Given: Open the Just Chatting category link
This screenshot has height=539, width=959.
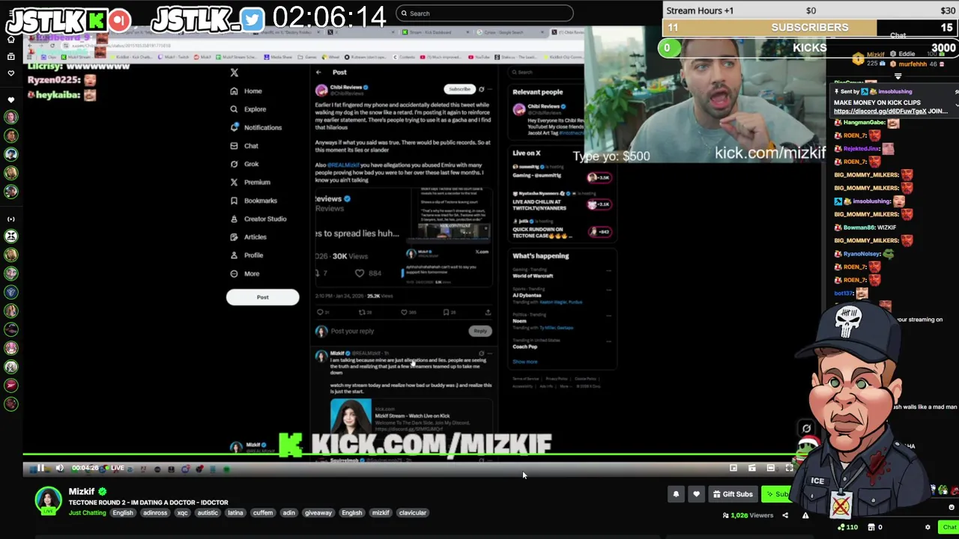Looking at the screenshot, I should tap(88, 513).
